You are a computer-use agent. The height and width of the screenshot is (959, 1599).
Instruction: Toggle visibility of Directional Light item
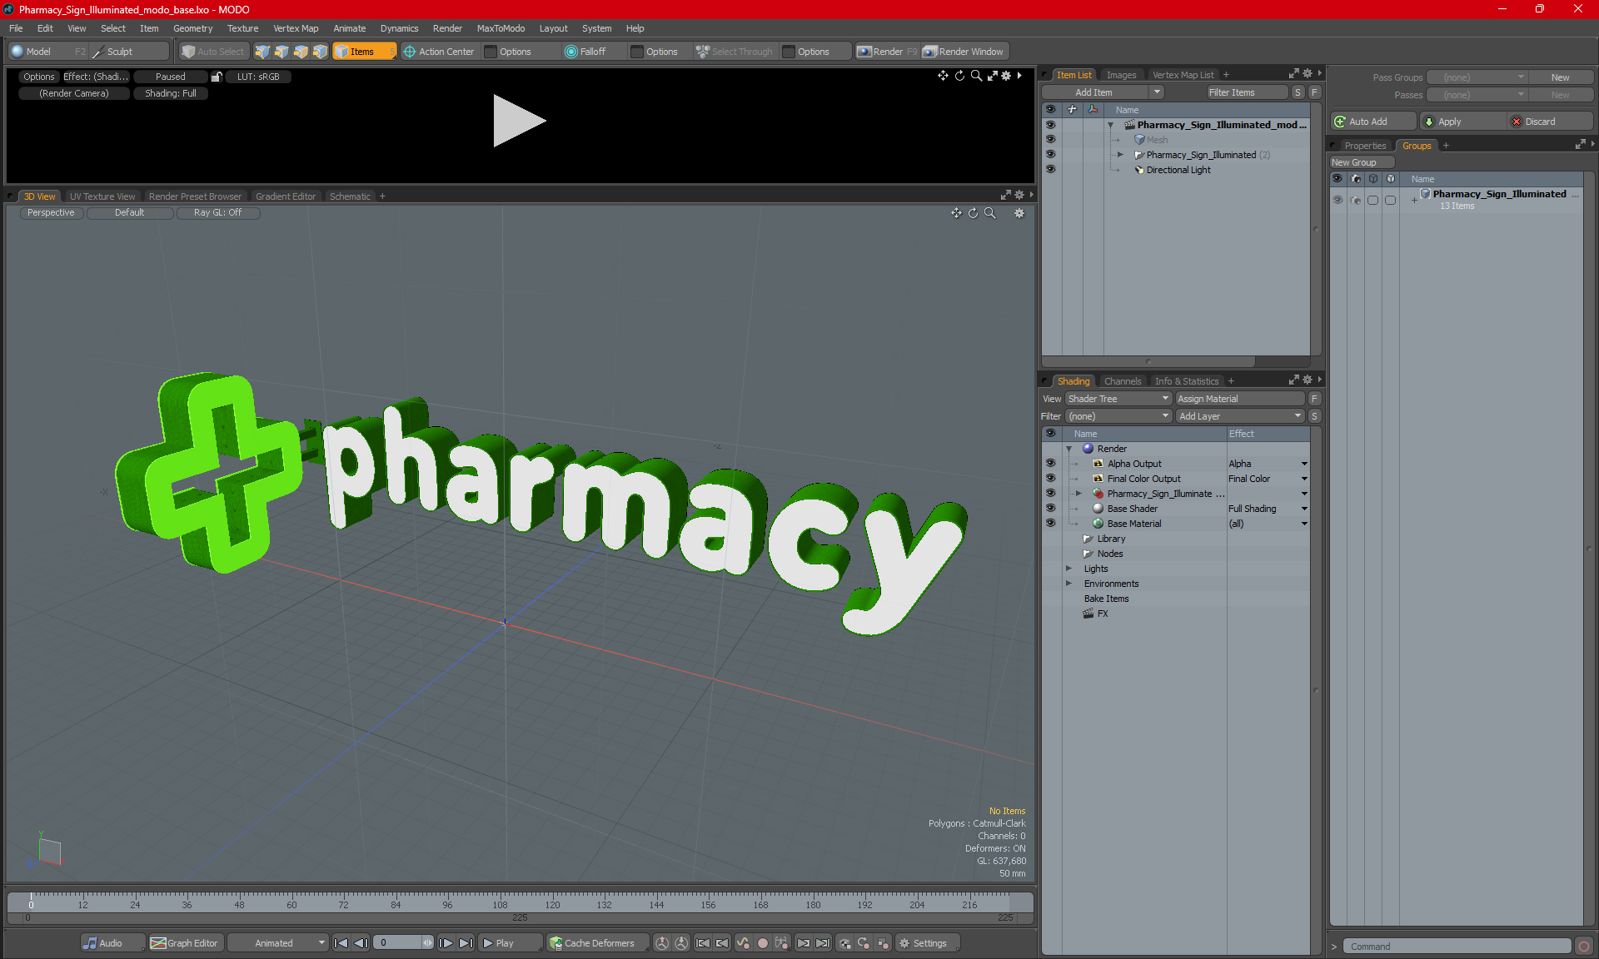[1050, 170]
